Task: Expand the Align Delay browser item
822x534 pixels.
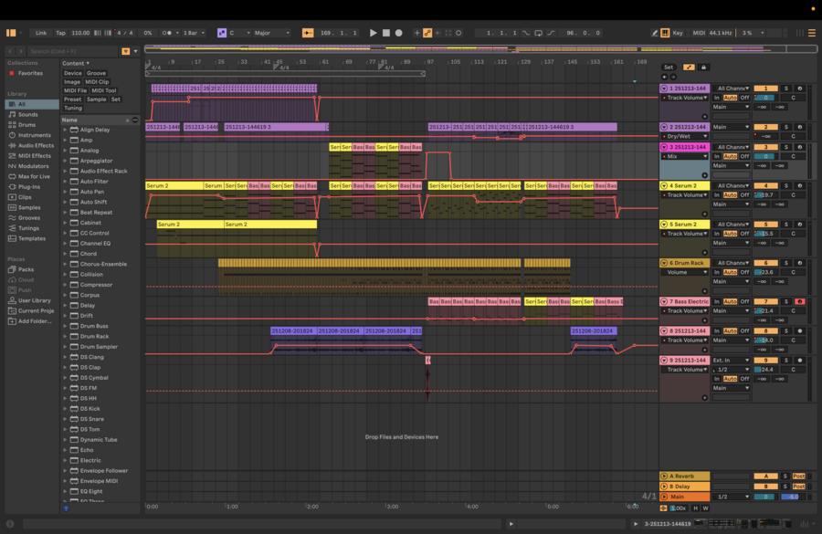Action: 66,130
